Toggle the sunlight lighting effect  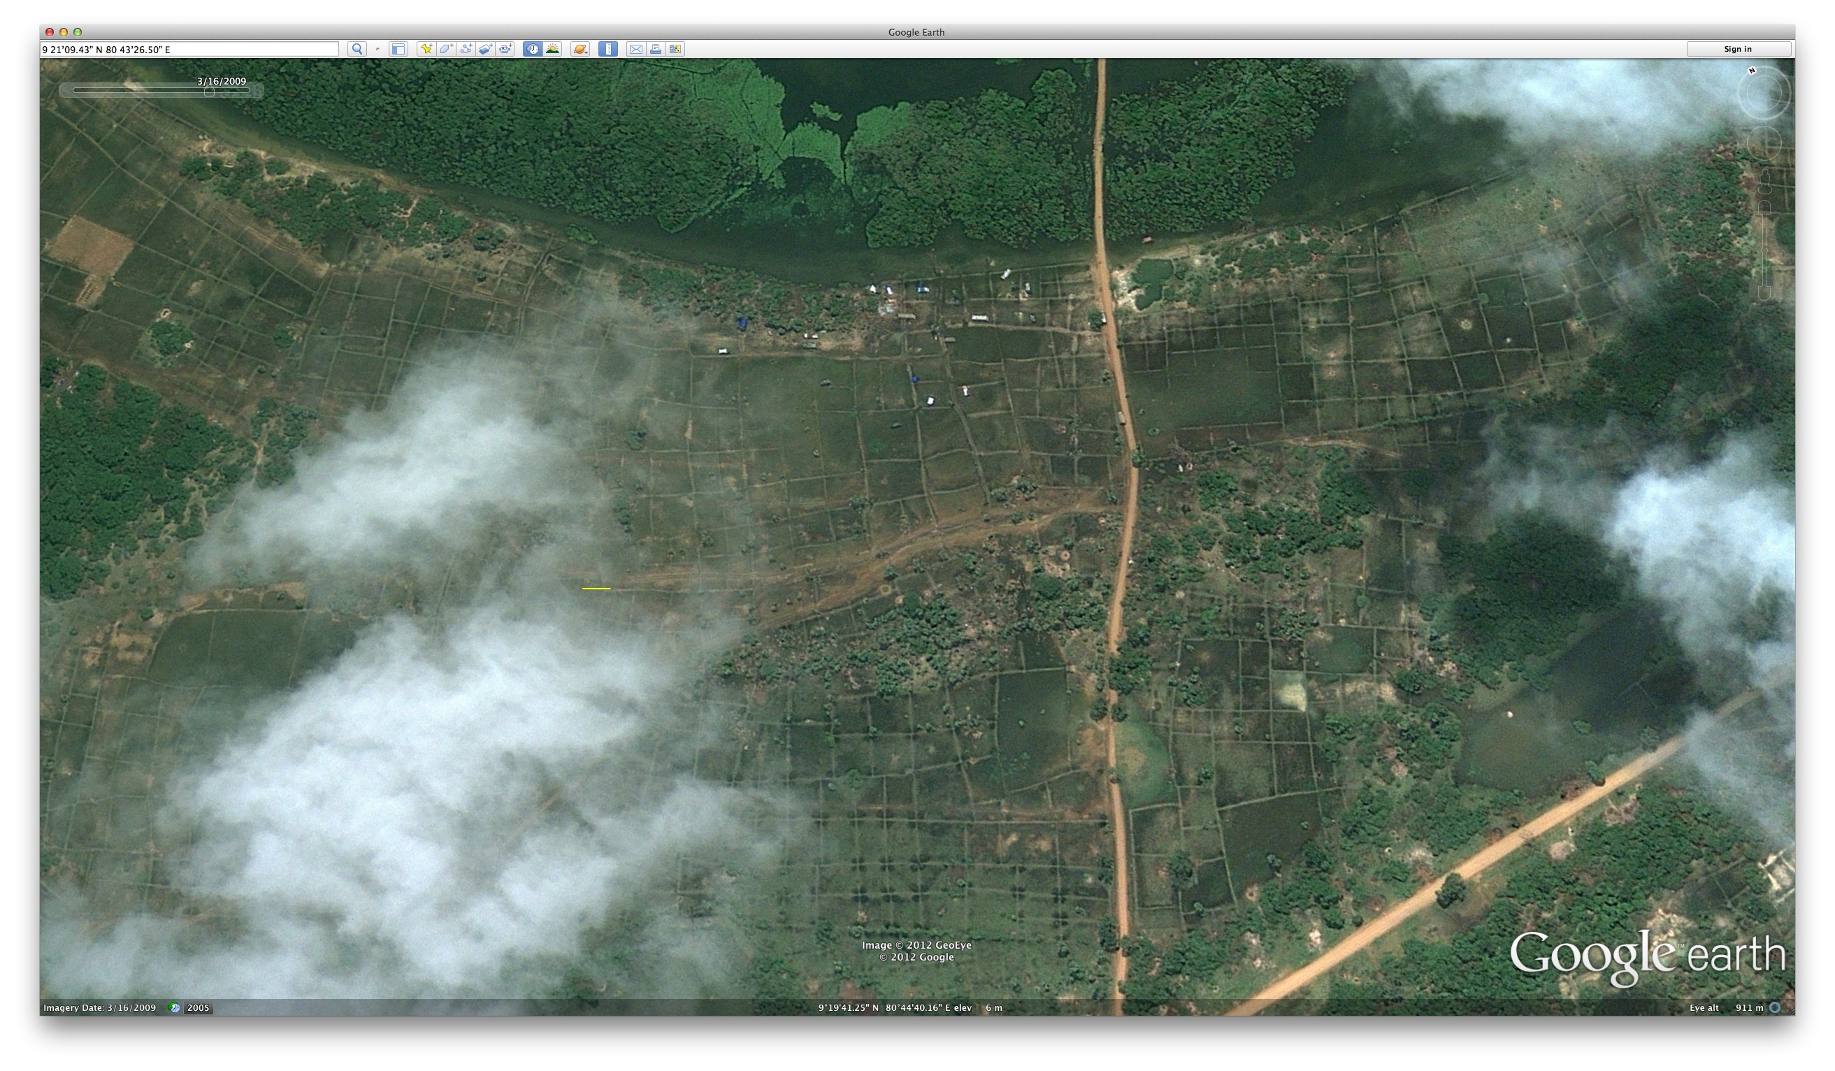tap(554, 49)
